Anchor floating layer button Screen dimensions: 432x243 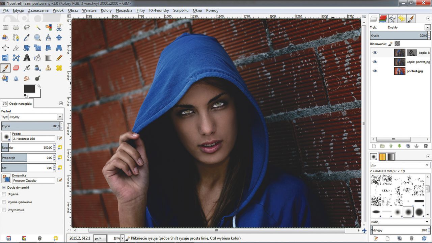click(417, 146)
